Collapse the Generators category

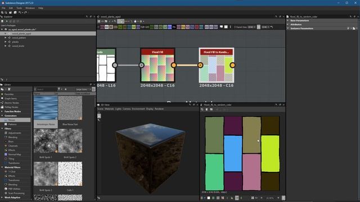click(2, 116)
